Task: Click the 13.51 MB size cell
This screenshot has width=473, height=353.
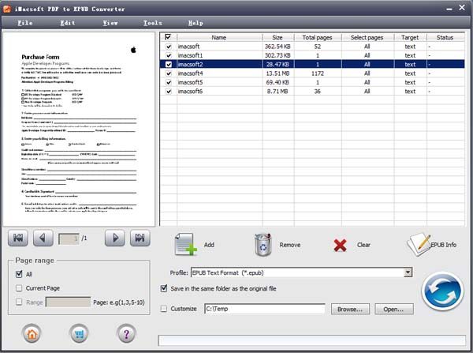Action: pos(277,73)
